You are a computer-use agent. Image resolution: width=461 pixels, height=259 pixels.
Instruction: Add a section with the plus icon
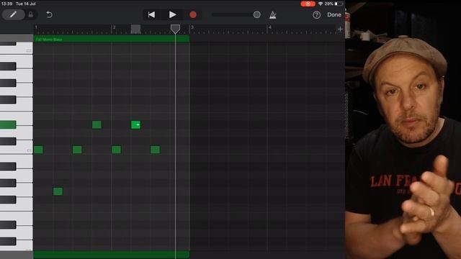click(340, 29)
